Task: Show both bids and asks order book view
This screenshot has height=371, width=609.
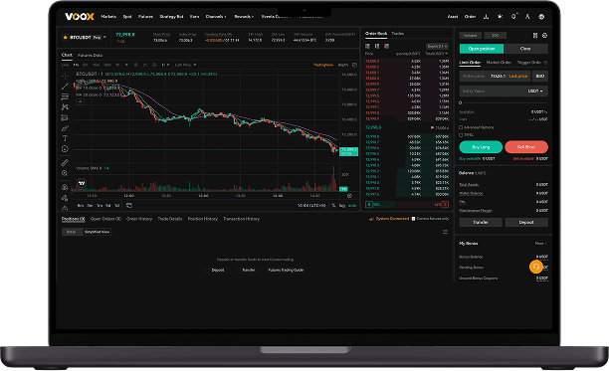Action: click(x=367, y=46)
